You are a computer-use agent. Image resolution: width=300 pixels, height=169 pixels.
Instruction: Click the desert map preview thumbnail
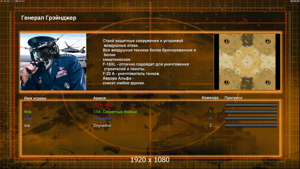[247, 62]
